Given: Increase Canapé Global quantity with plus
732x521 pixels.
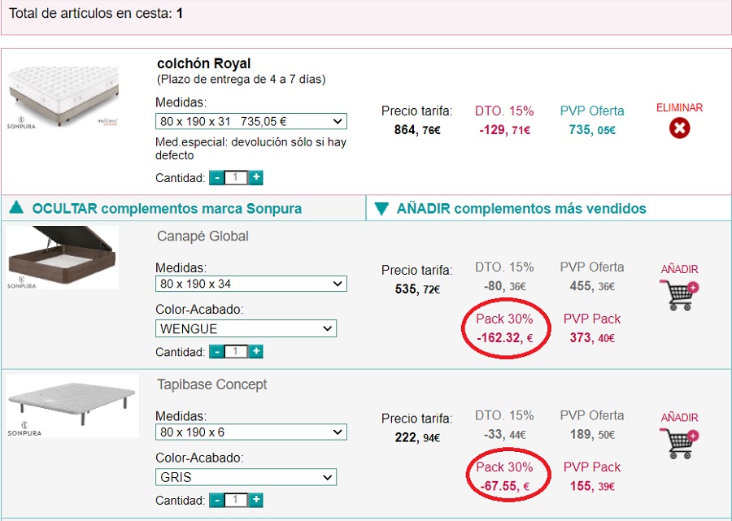Looking at the screenshot, I should pyautogui.click(x=255, y=351).
